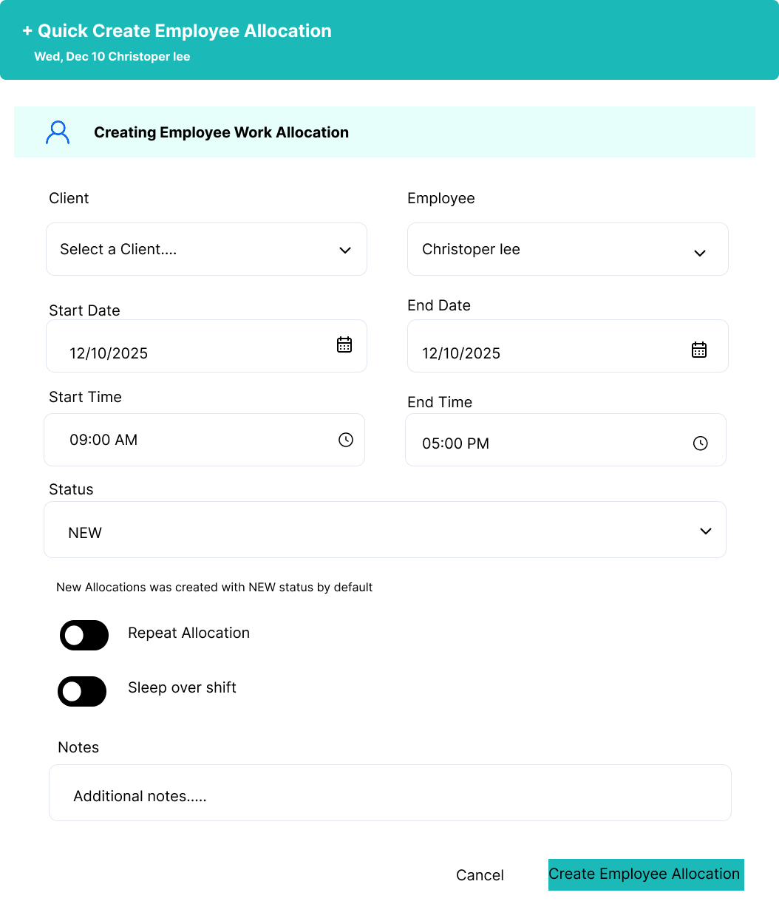Click the Start Time clock icon
This screenshot has height=918, width=779.
click(x=346, y=440)
